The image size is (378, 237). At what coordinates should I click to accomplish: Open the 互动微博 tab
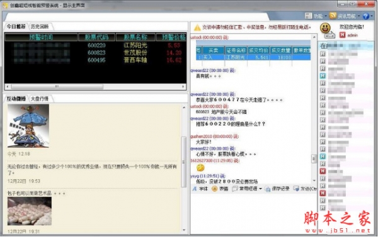(16, 99)
